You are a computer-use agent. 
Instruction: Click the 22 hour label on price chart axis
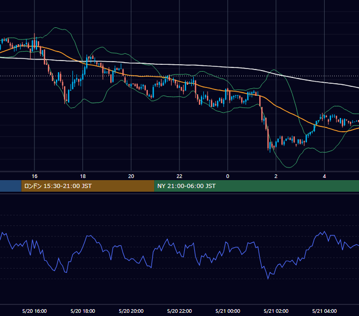click(x=179, y=176)
